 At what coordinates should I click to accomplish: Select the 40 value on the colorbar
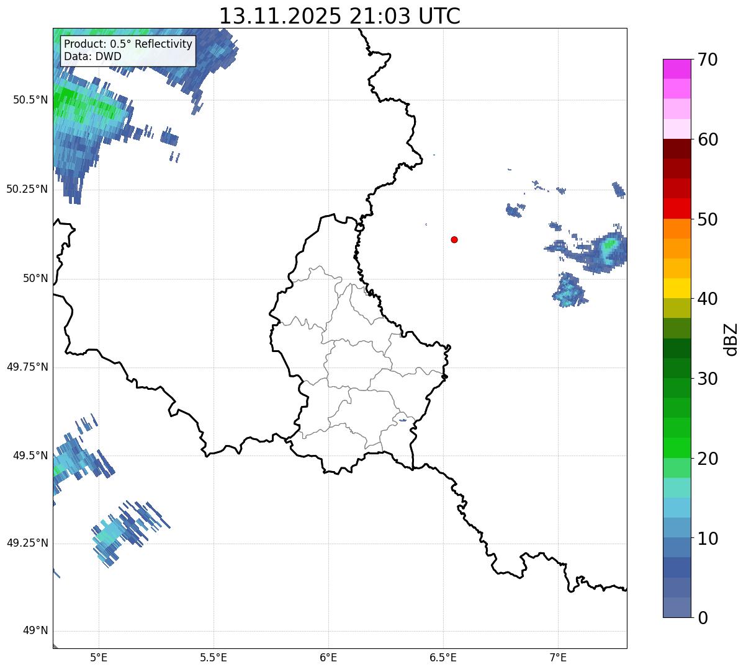point(708,299)
